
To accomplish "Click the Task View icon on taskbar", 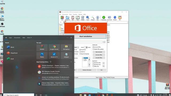I will [x=41, y=95].
